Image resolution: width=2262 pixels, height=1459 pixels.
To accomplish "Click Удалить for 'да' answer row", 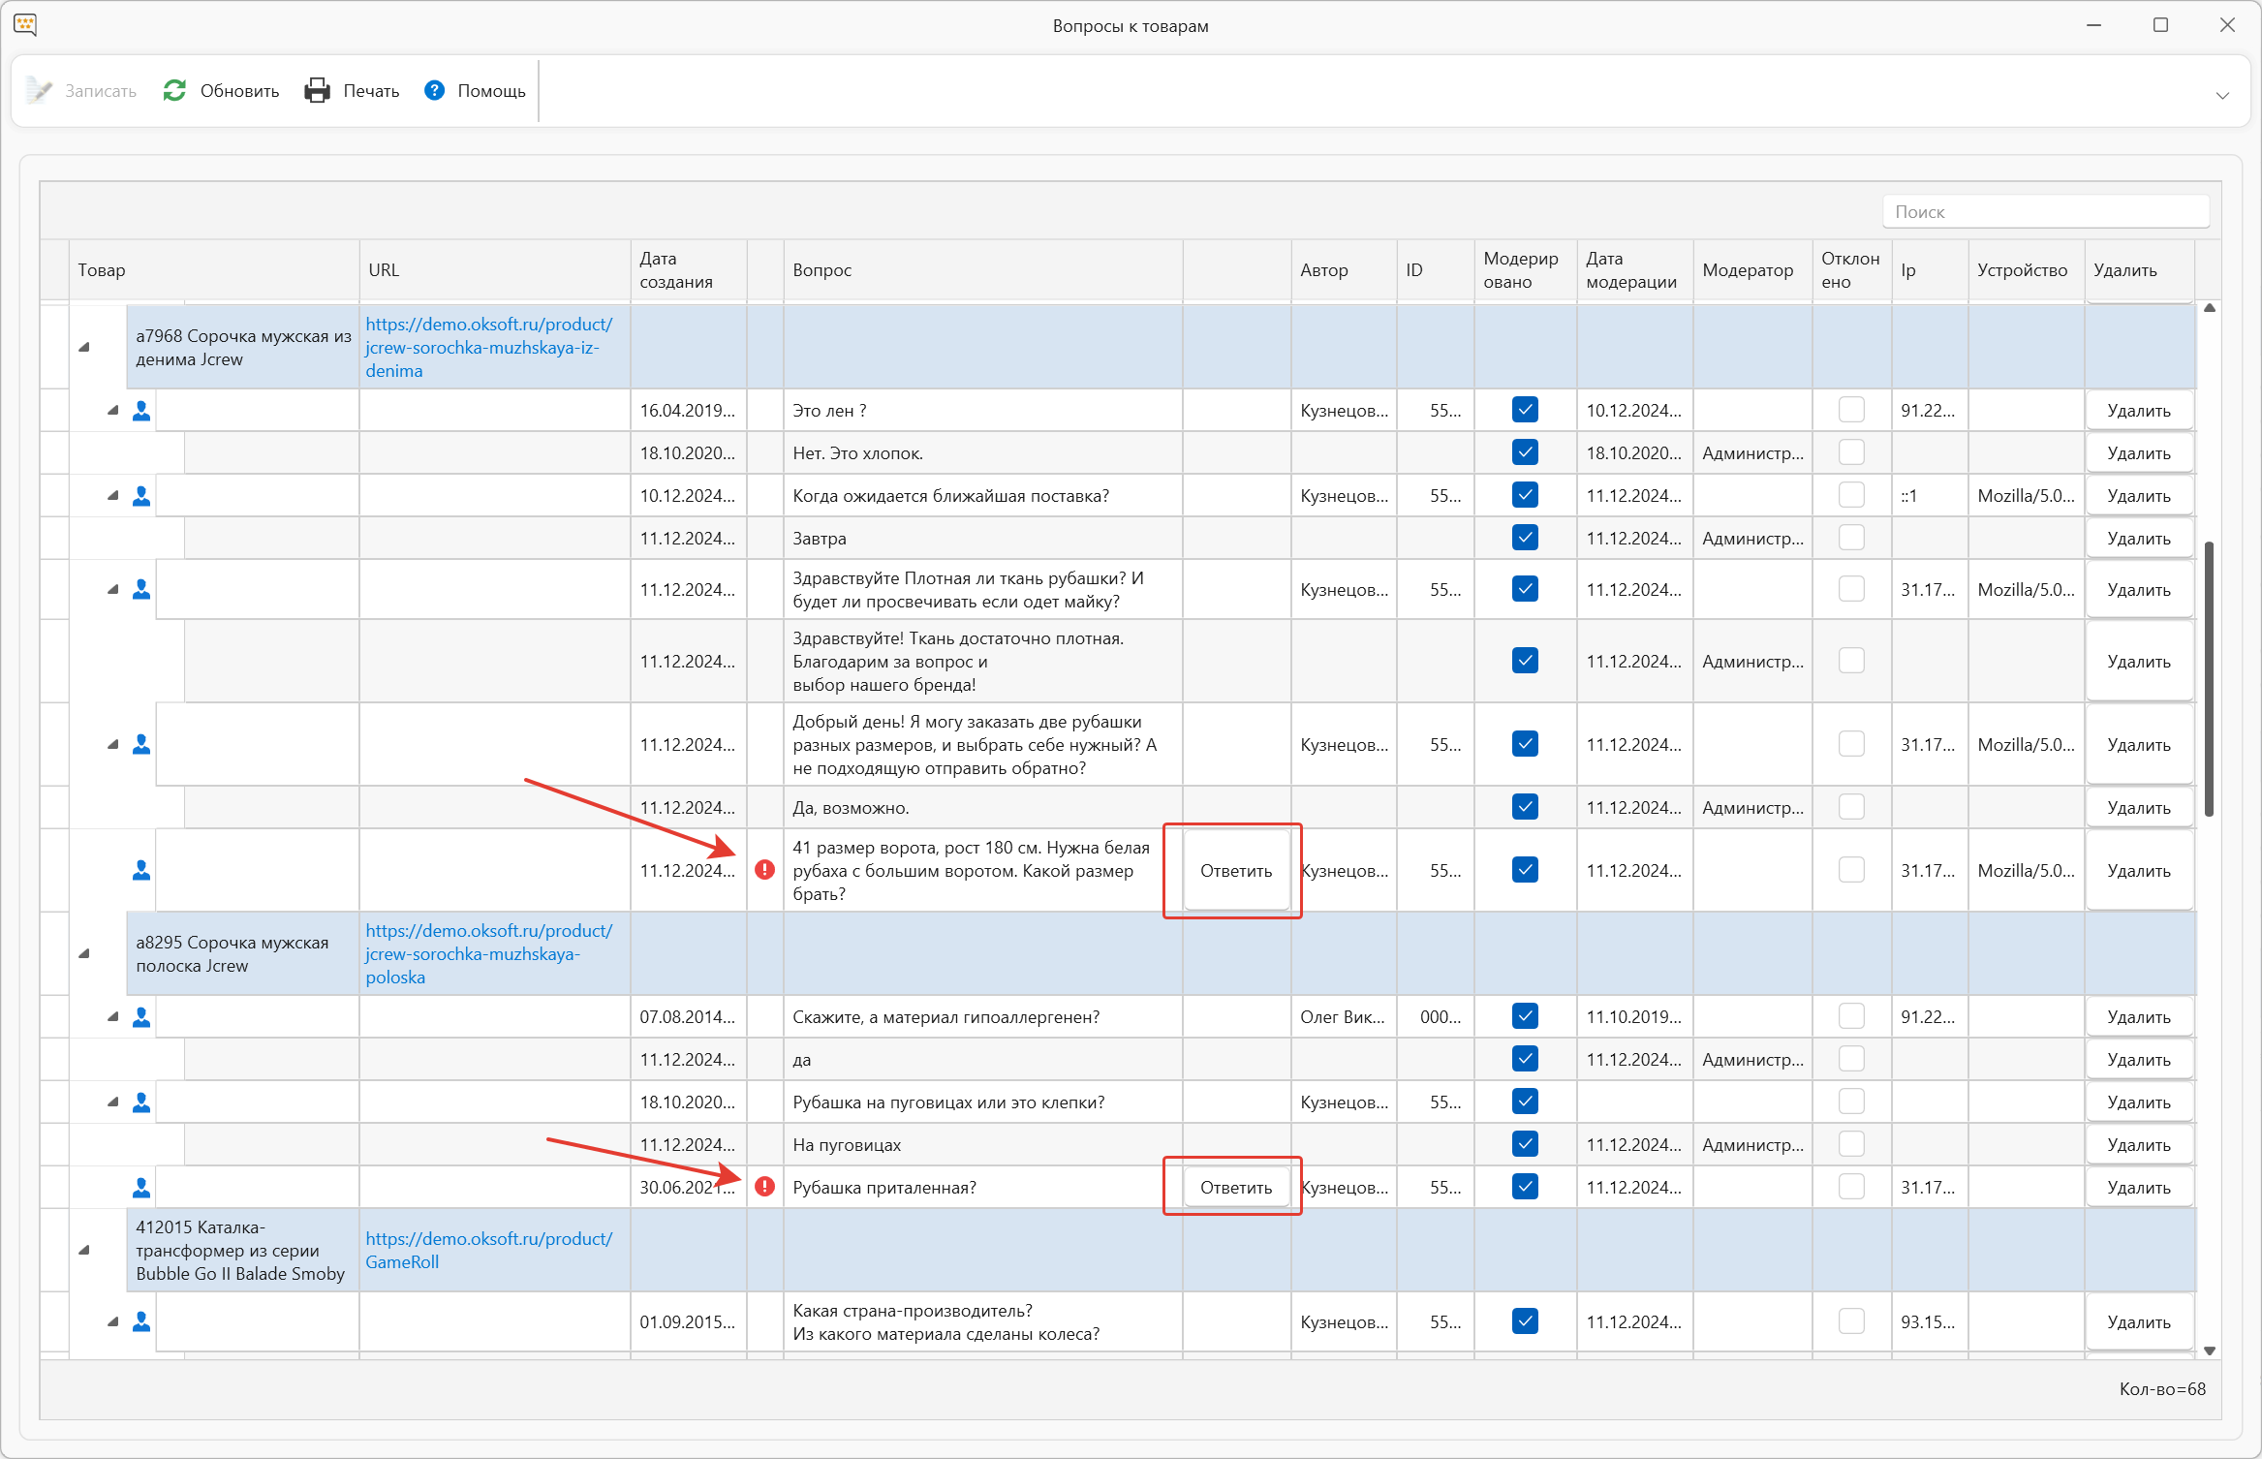I will [x=2139, y=1060].
